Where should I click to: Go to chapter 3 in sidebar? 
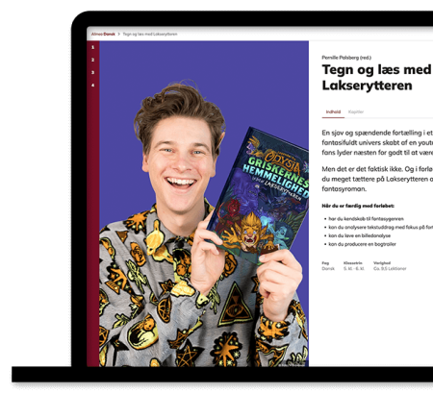(x=93, y=72)
